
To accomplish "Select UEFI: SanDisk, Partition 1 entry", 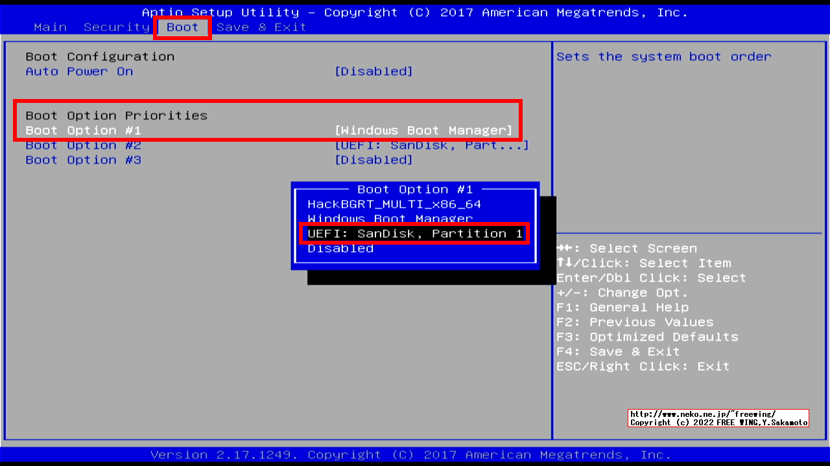I will pos(415,234).
